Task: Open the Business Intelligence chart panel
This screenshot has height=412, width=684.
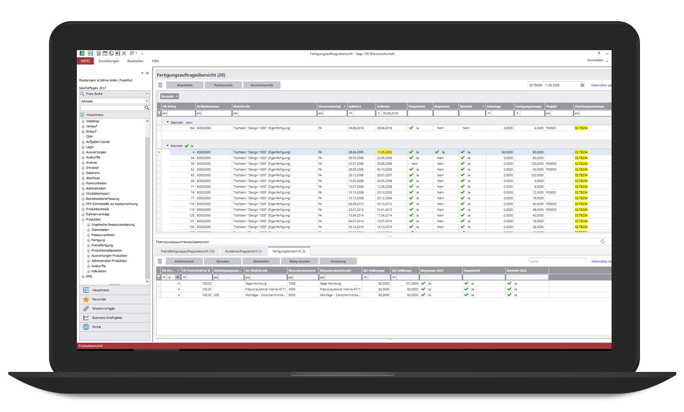Action: click(x=114, y=318)
